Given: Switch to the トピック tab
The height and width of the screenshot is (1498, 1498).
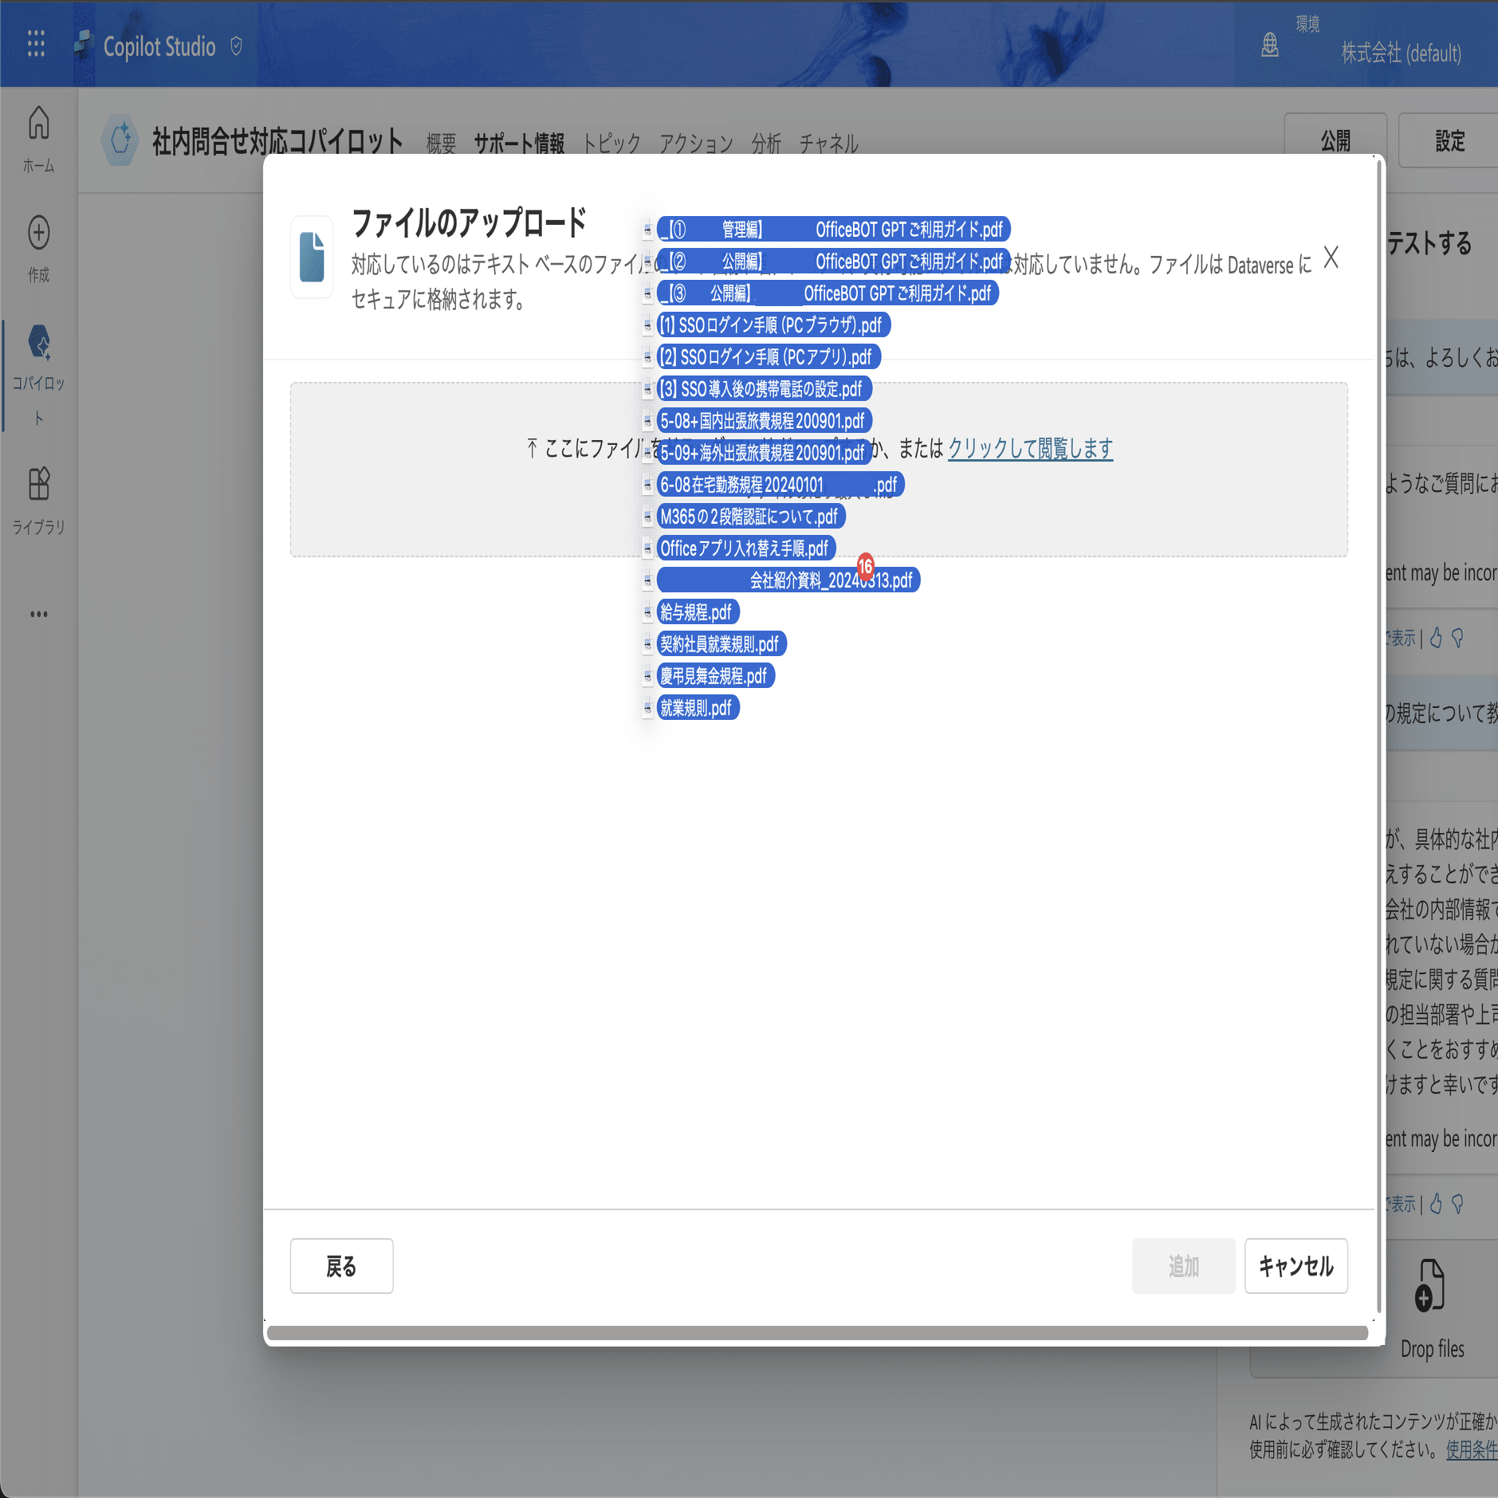Looking at the screenshot, I should [x=611, y=144].
